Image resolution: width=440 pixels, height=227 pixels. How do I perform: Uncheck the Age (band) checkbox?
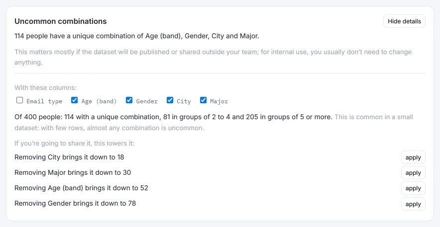click(74, 100)
